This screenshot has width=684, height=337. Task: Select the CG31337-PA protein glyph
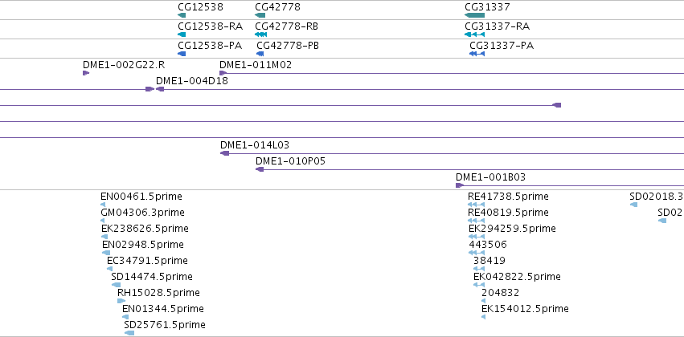pos(477,54)
